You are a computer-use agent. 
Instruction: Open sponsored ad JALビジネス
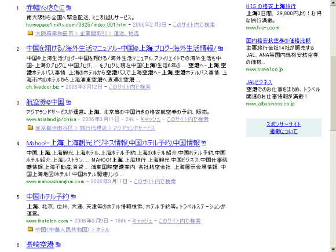(x=259, y=82)
